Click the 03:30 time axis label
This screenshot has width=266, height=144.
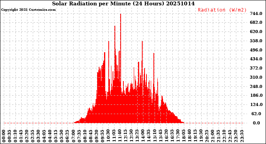tap(39, 136)
